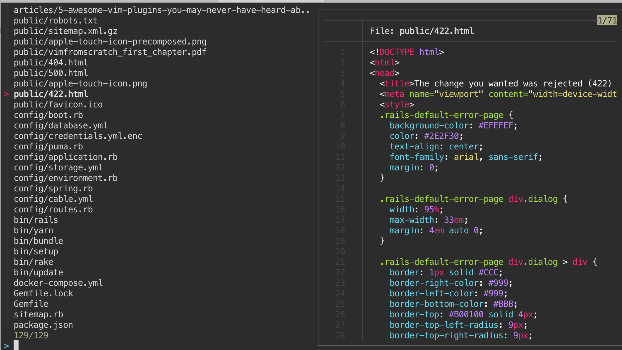Select bin/rails in the list
Viewport: 622px width, 350px height.
click(x=36, y=220)
